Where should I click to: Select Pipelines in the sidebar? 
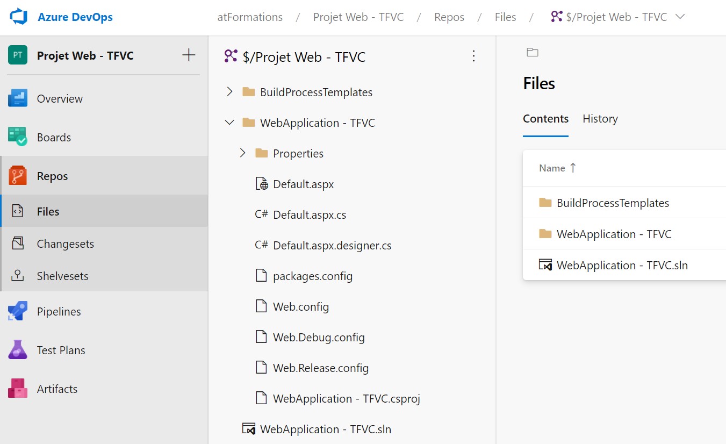pos(59,312)
